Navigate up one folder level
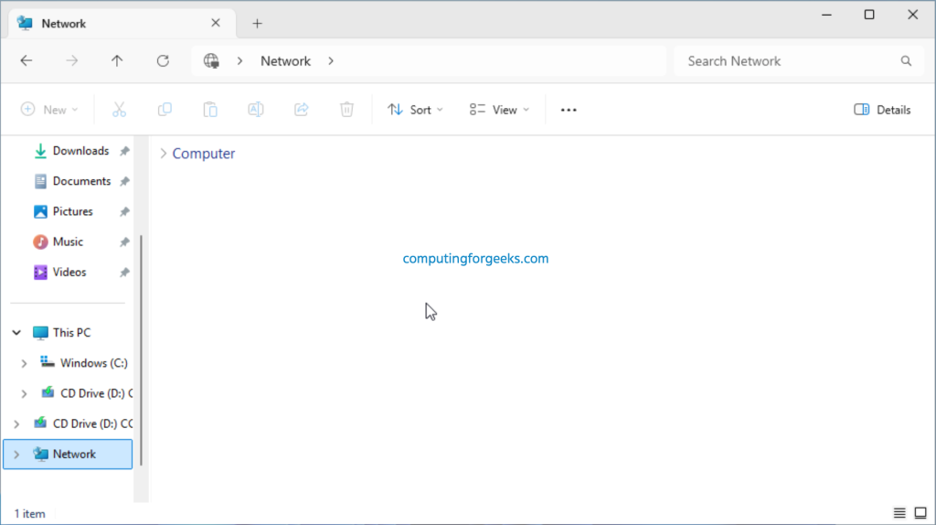 coord(117,61)
